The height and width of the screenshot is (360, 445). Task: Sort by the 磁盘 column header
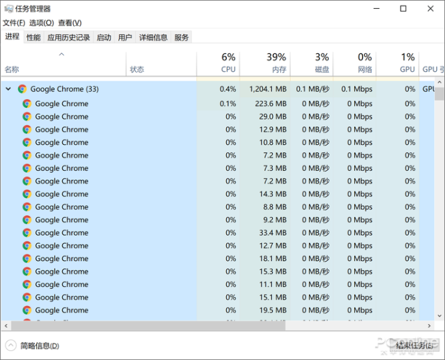click(x=312, y=64)
